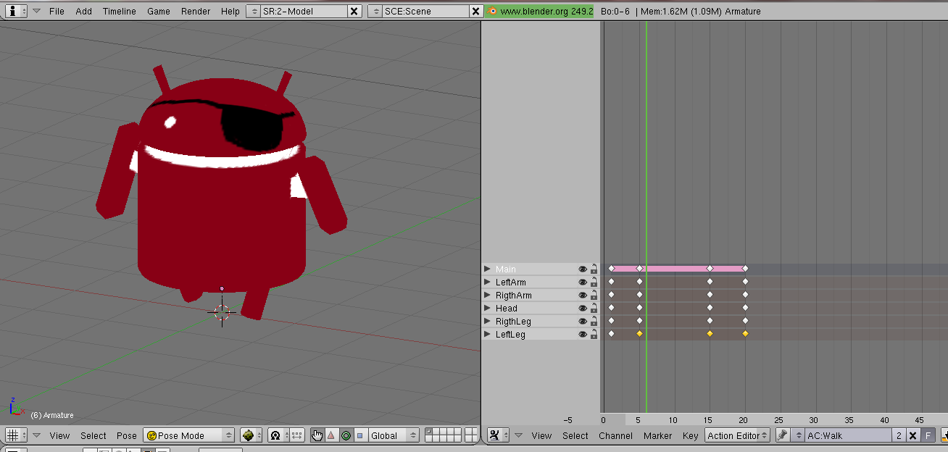Open the Render menu

click(196, 11)
